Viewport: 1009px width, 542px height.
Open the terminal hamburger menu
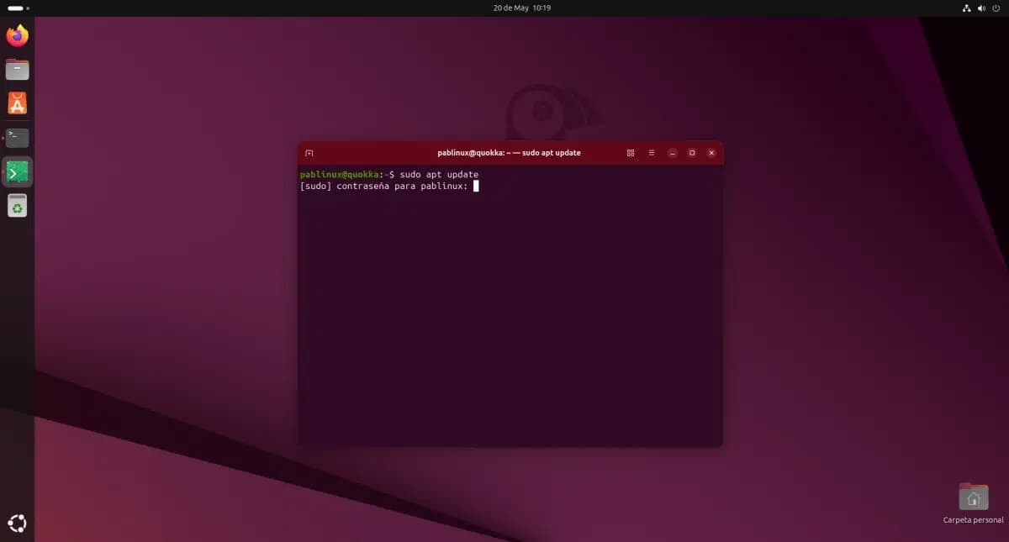pos(652,153)
